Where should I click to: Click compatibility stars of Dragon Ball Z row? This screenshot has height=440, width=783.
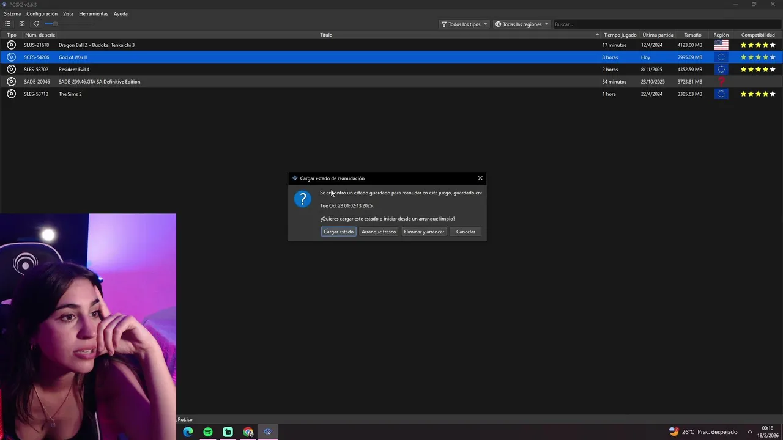click(x=758, y=45)
